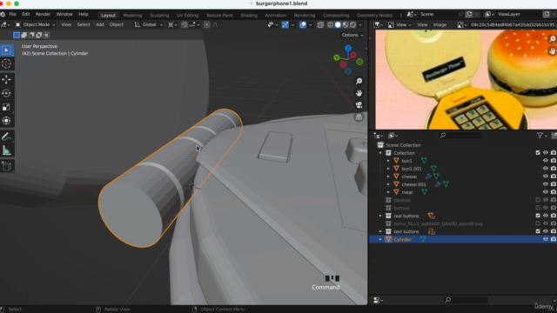The image size is (557, 313).
Task: Open the Object Mode dropdown
Action: click(x=35, y=25)
